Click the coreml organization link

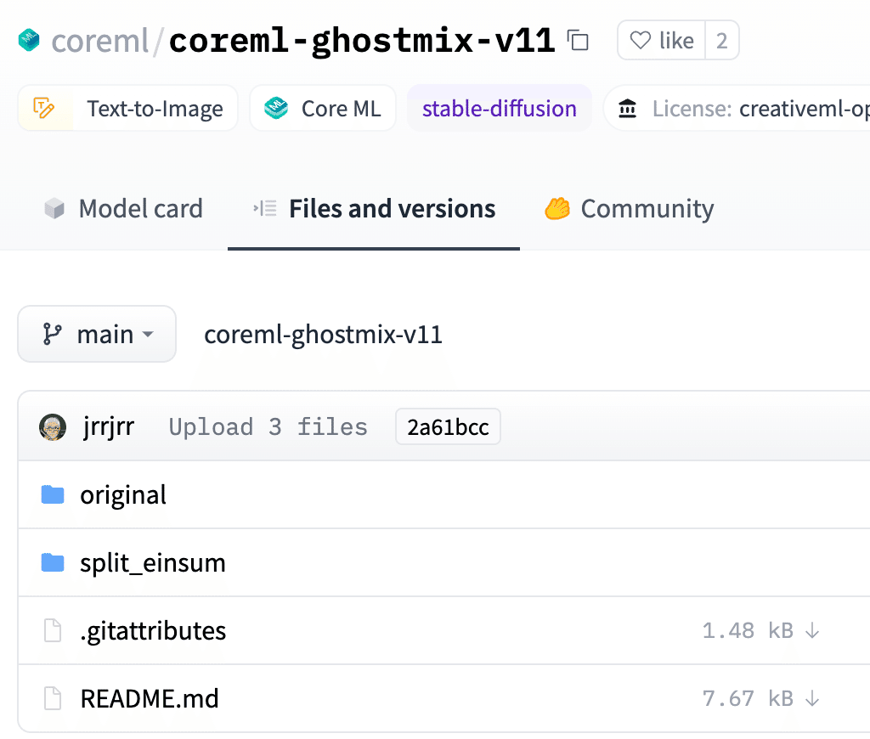click(x=100, y=41)
